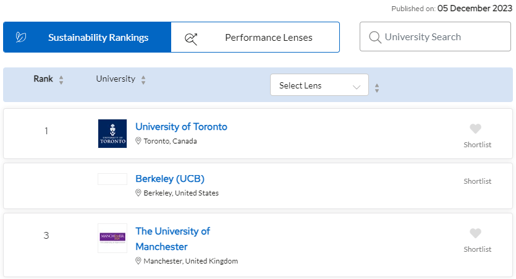This screenshot has width=516, height=279.
Task: Click the University of Toronto logo
Action: coord(112,134)
